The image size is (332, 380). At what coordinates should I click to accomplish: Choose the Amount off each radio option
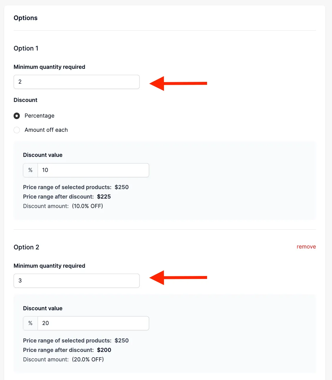pos(17,130)
